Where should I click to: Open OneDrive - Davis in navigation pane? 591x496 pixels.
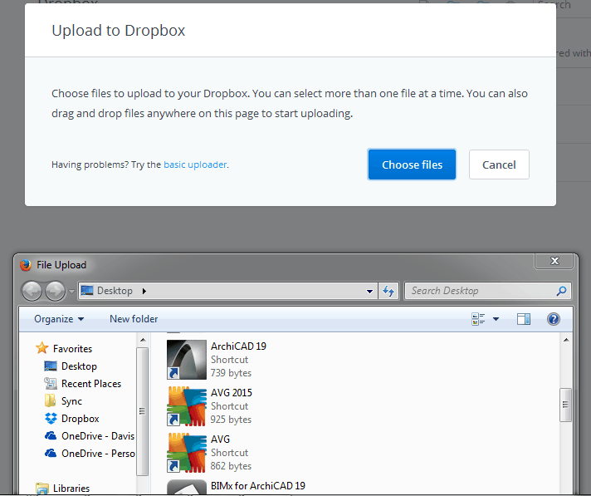[98, 436]
